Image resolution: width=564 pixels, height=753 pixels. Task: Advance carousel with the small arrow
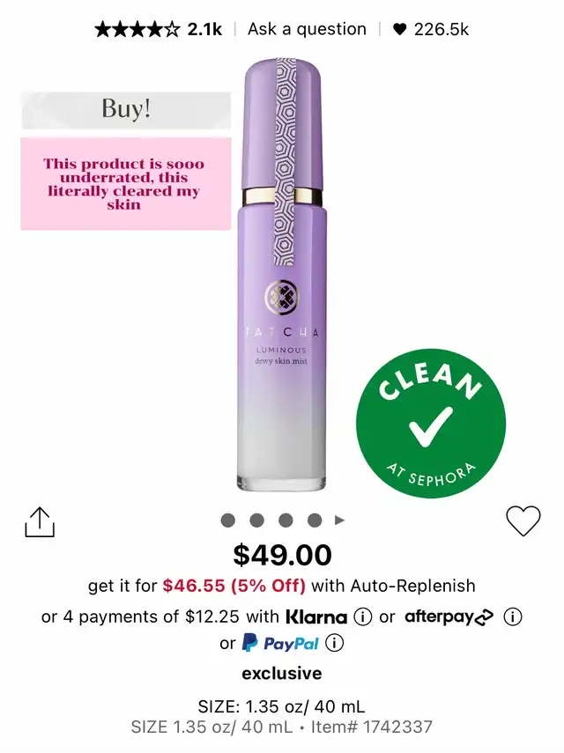pos(339,520)
